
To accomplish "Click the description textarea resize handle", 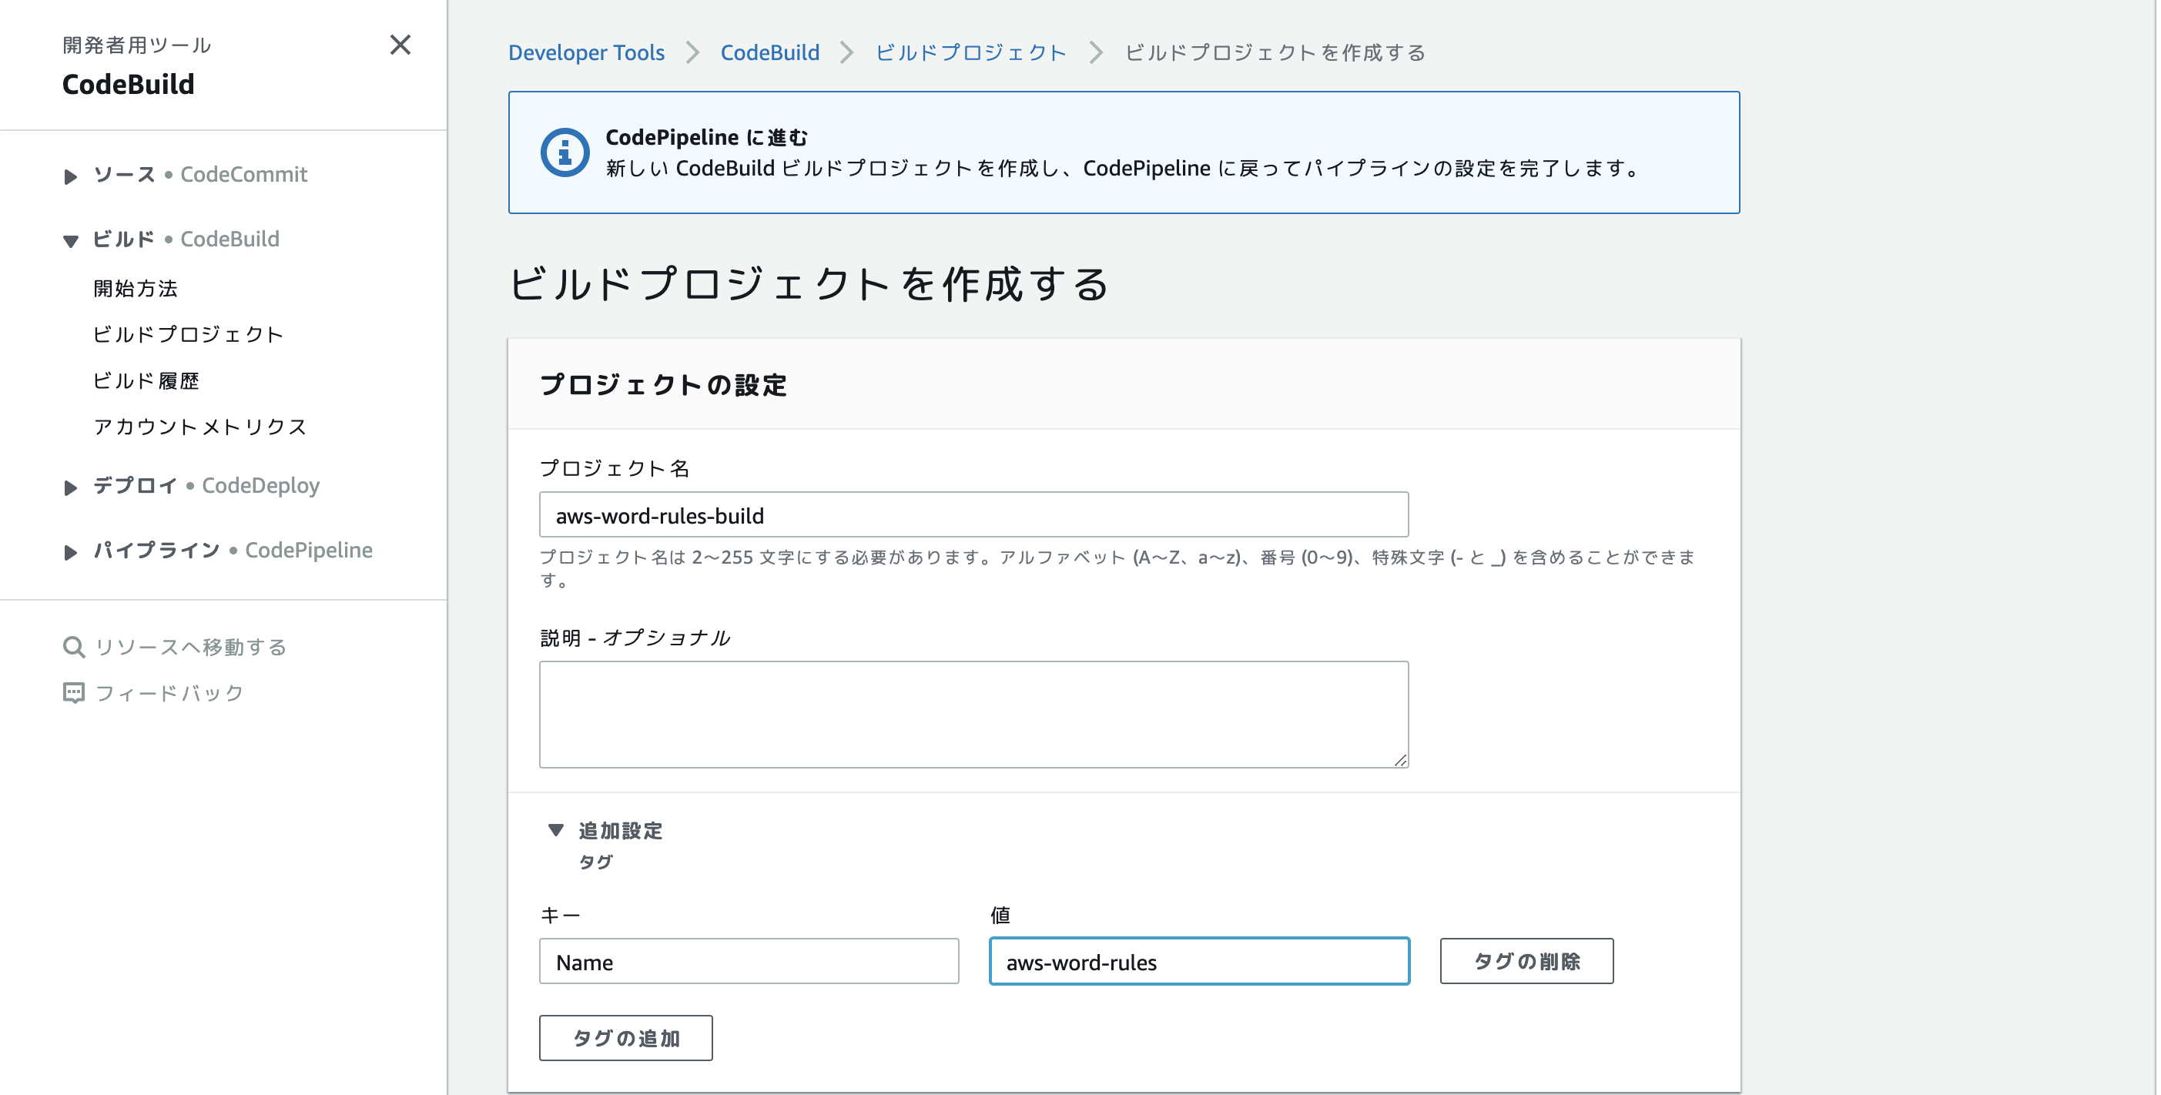I will pos(1400,759).
